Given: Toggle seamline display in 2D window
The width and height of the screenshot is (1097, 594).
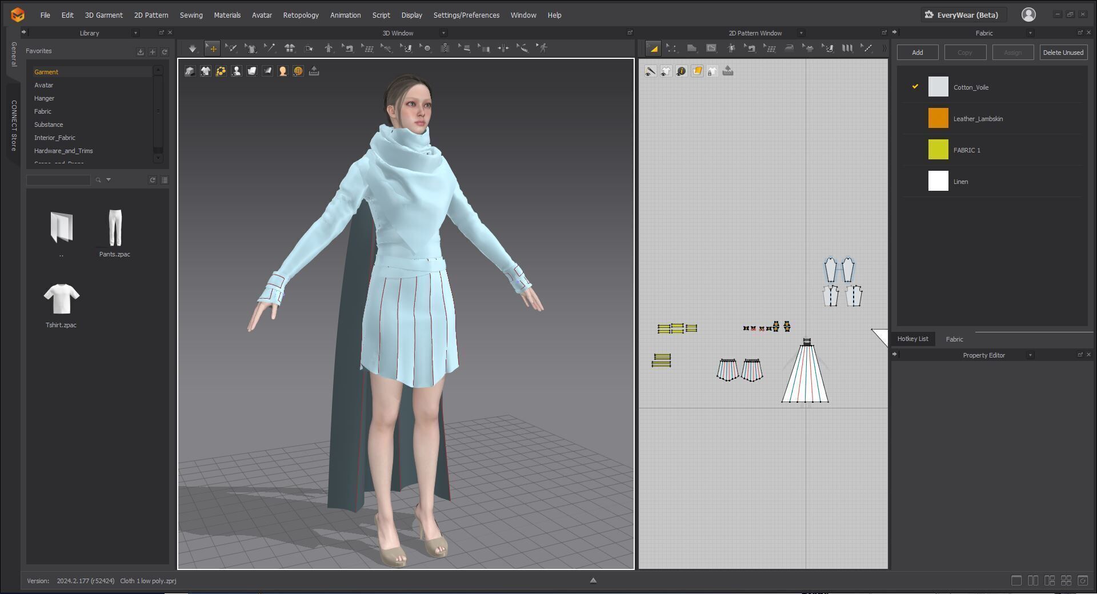Looking at the screenshot, I should point(650,71).
